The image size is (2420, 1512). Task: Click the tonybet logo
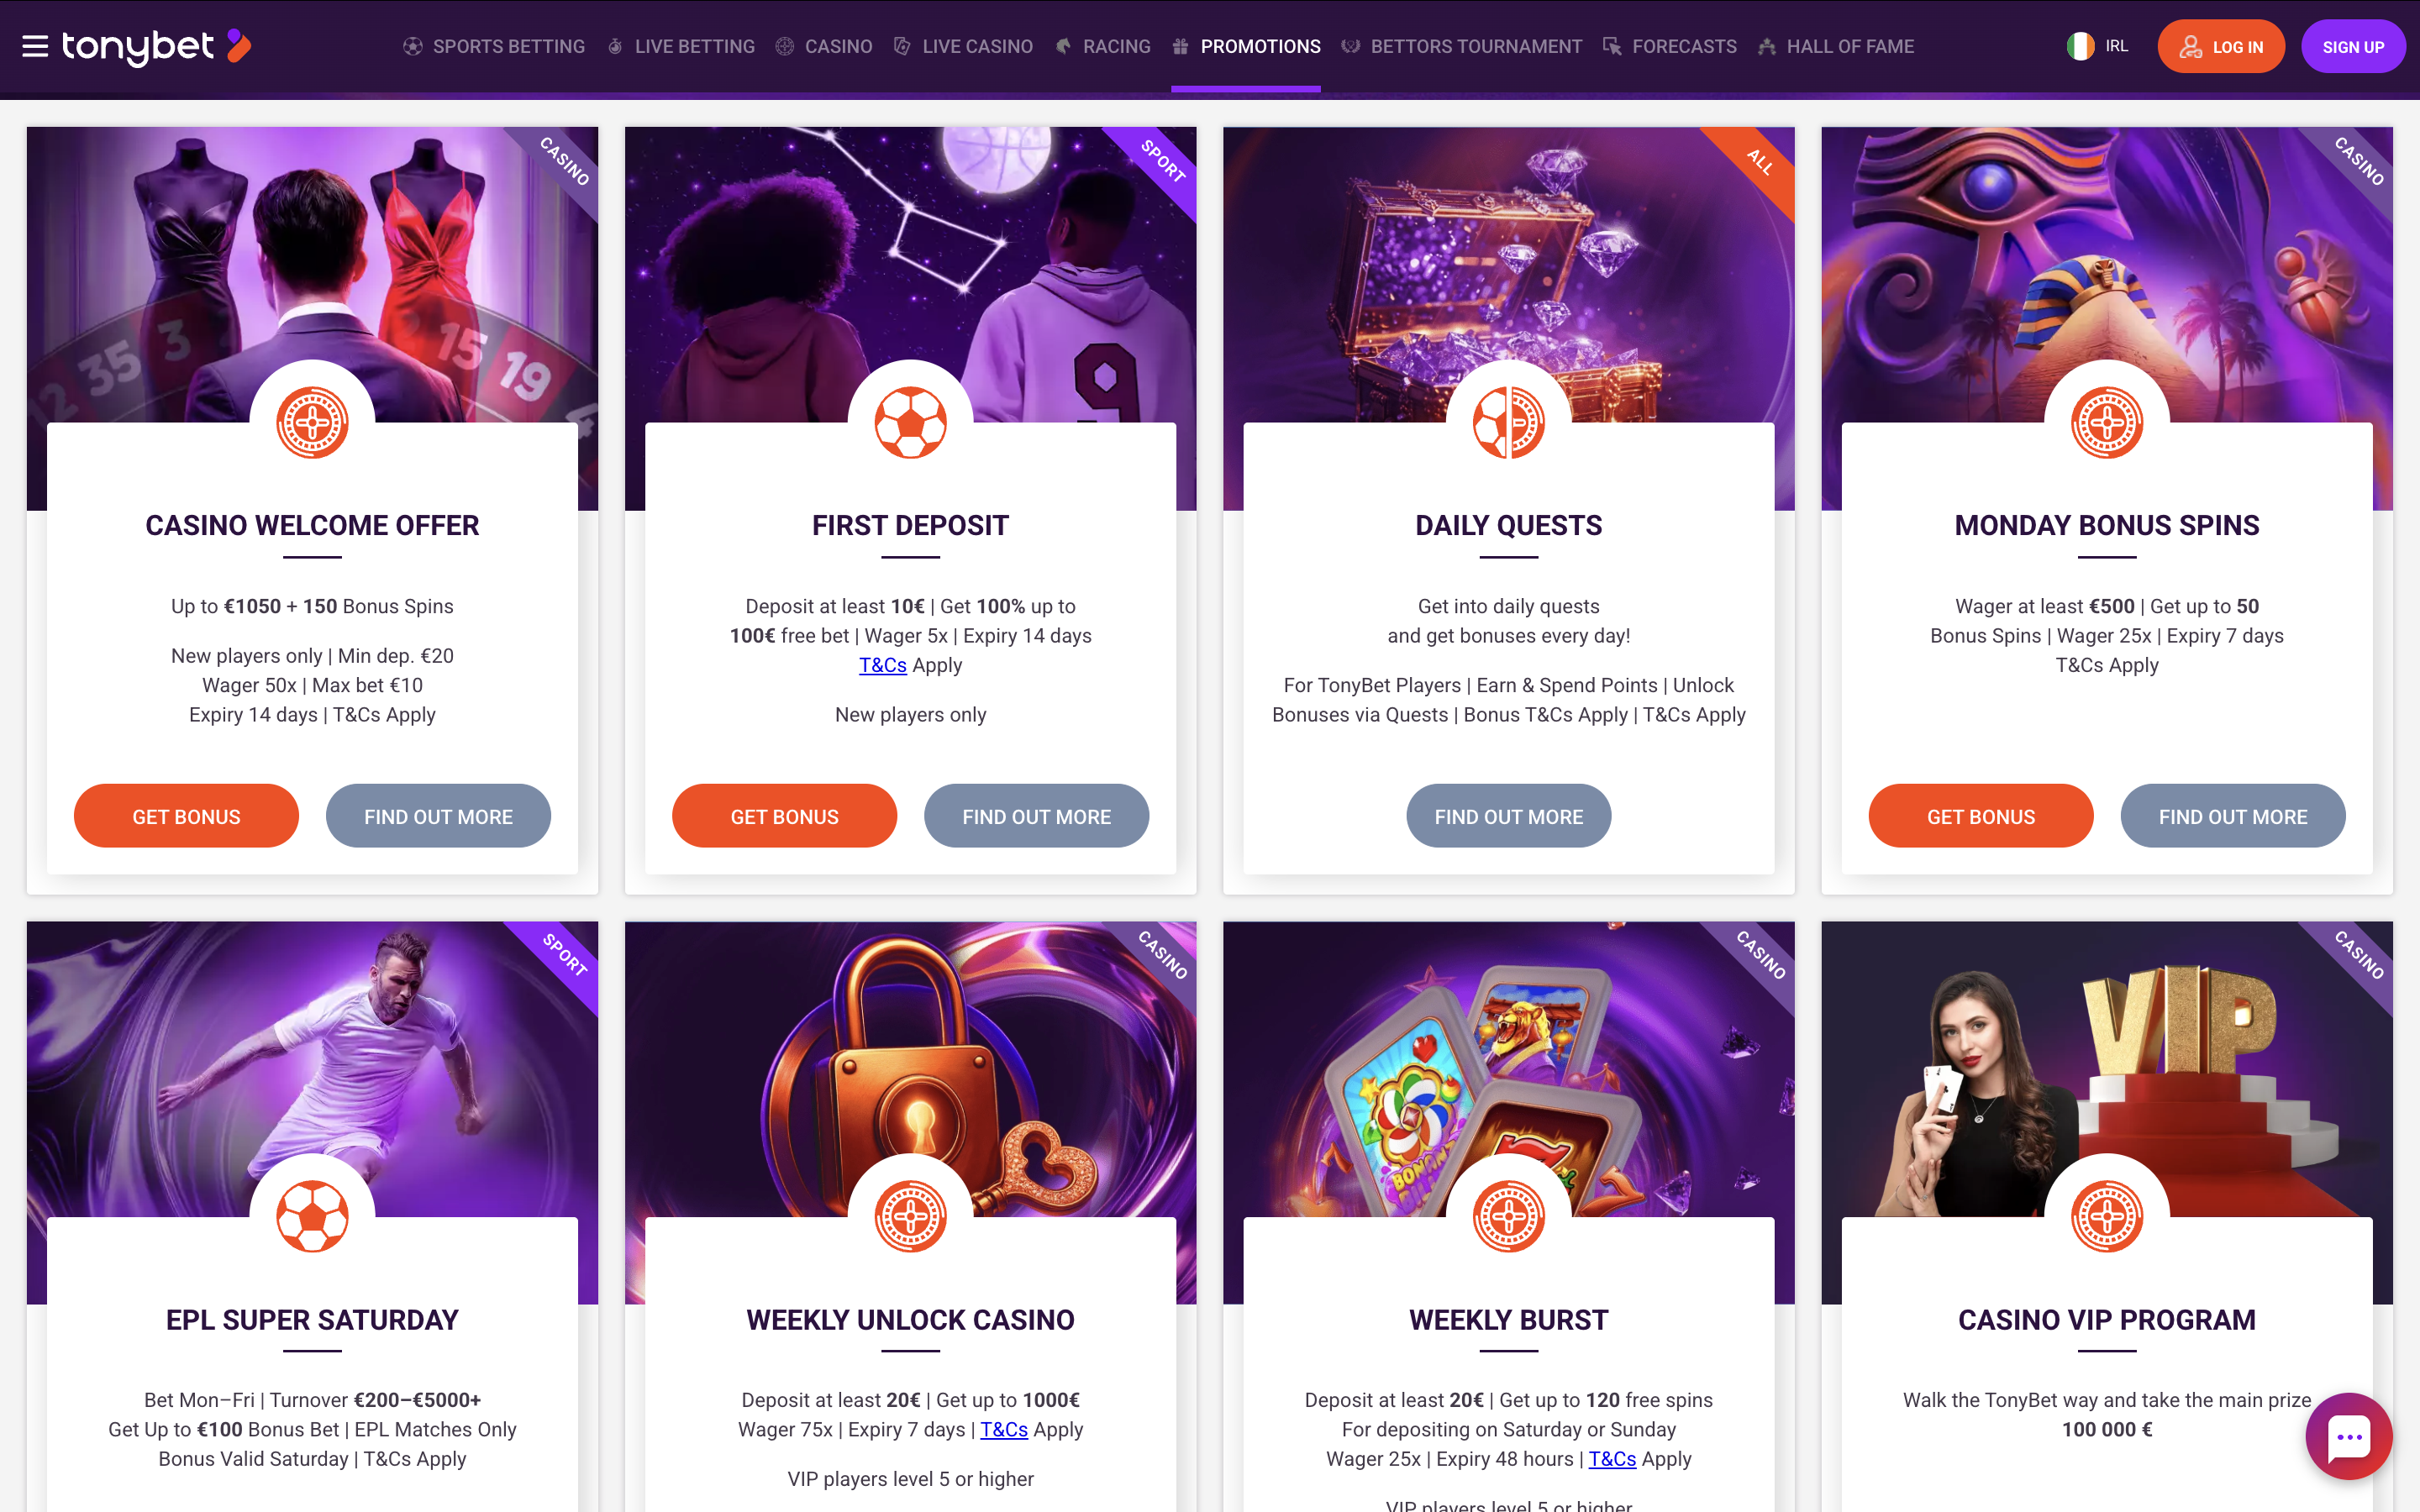156,46
